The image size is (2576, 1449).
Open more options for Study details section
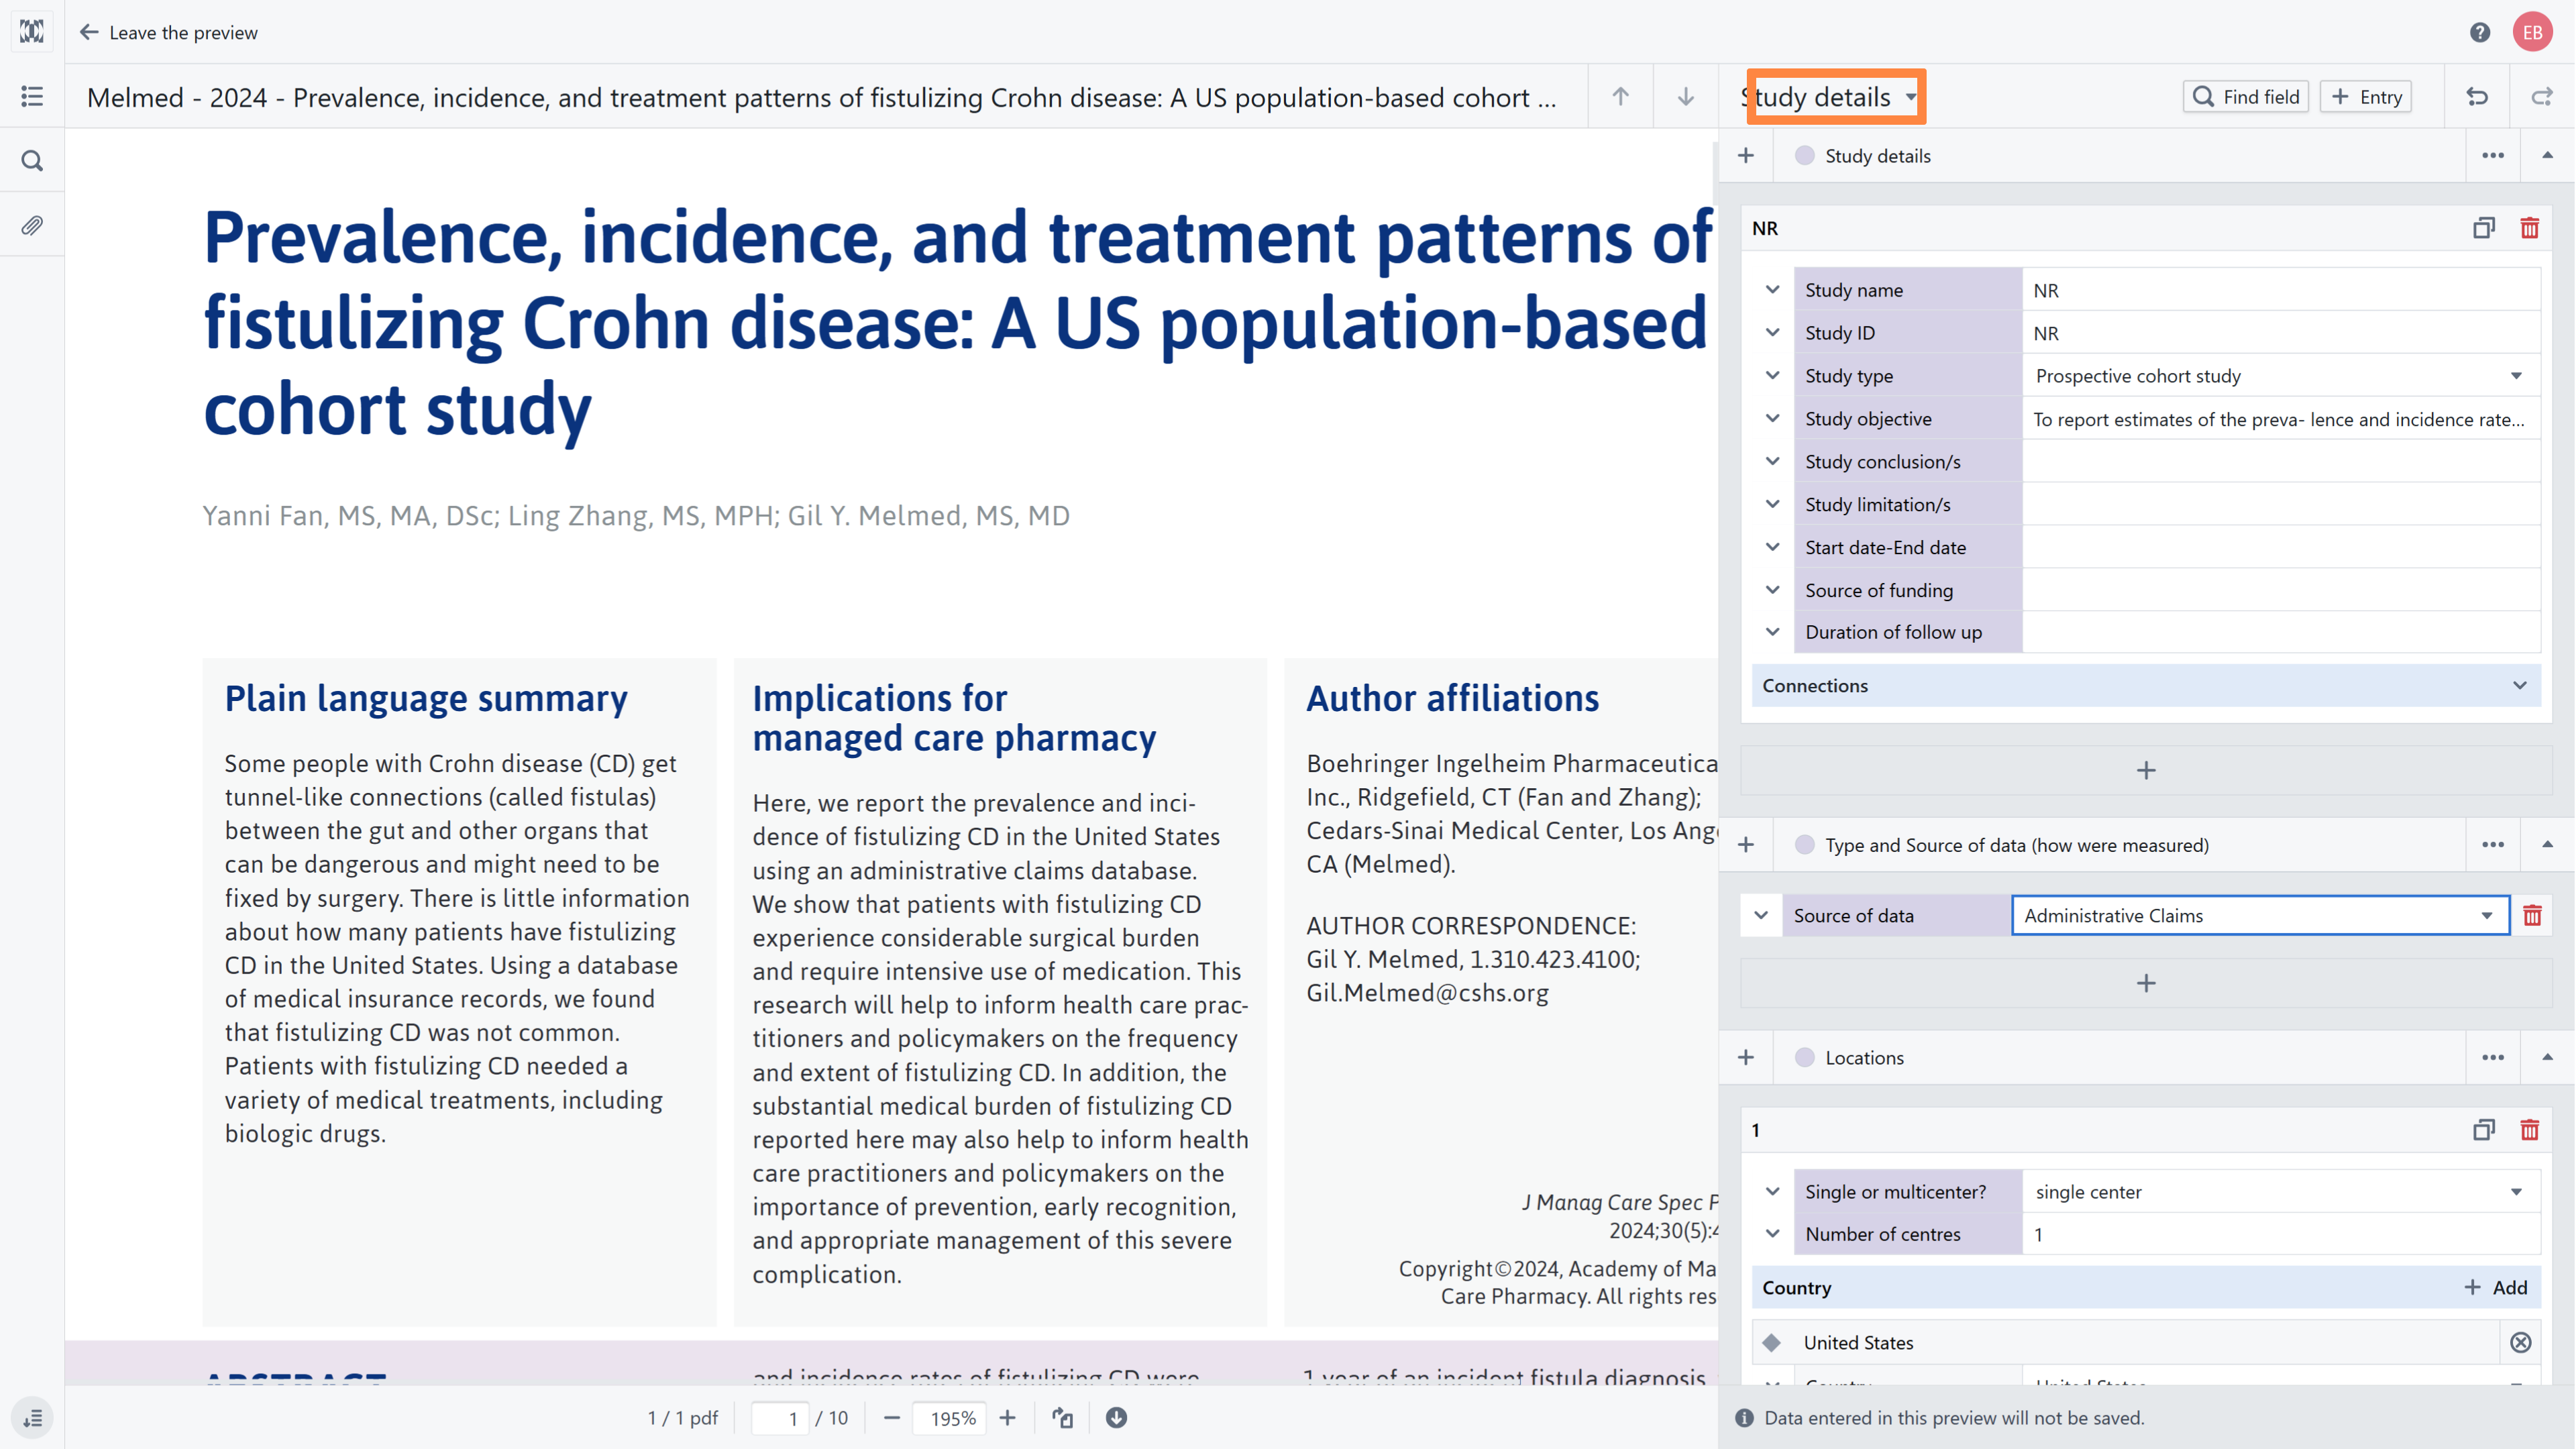pos(2493,155)
